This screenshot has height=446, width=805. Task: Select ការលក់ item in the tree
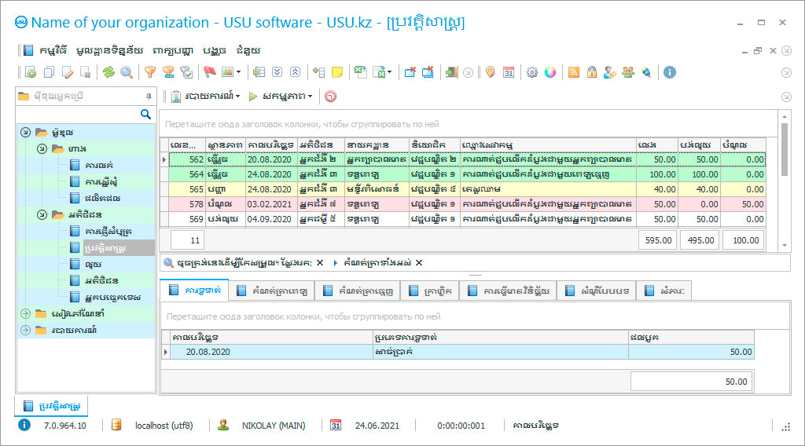pyautogui.click(x=100, y=165)
